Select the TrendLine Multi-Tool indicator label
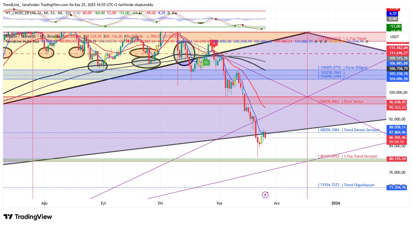 (x=22, y=41)
